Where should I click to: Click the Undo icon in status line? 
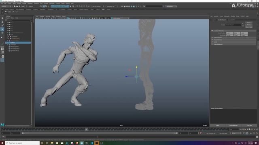pyautogui.click(x=21, y=6)
